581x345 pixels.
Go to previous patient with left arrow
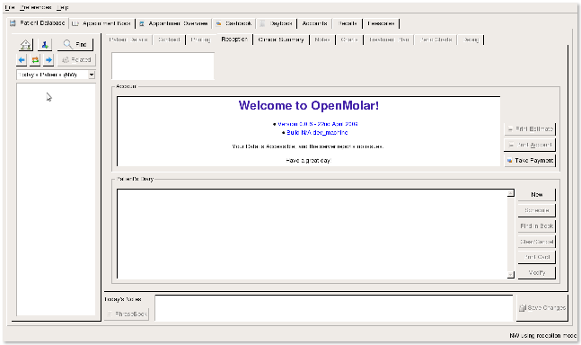(22, 59)
